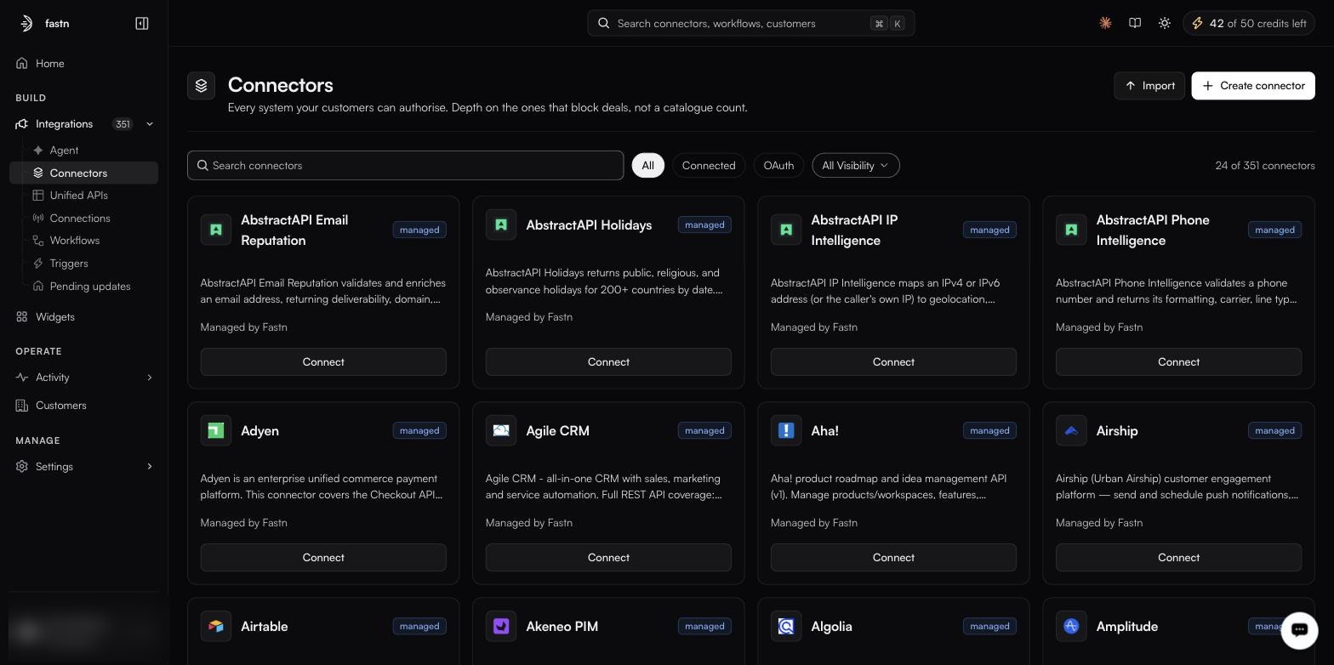
Task: Connect the Aha! connector
Action: pos(893,557)
